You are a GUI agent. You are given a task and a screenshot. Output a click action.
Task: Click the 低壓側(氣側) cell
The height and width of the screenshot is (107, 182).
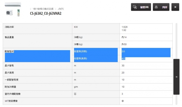point(80,59)
